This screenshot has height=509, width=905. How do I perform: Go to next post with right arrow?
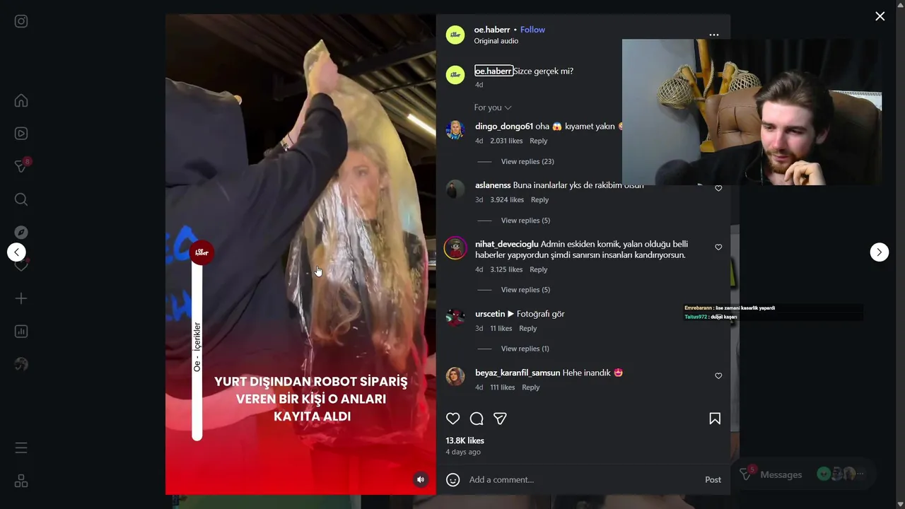[879, 252]
